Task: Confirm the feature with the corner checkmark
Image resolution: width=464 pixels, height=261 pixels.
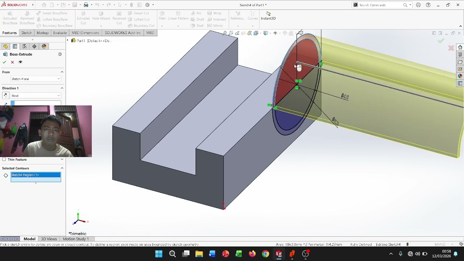Action: (441, 41)
